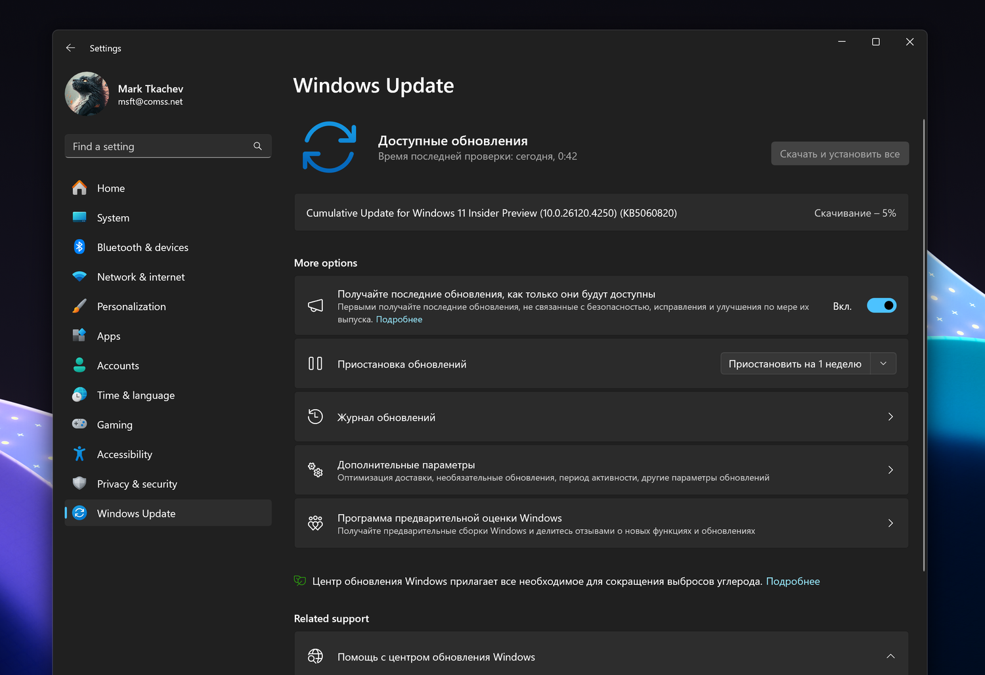Click the Gaming controller icon
Viewport: 985px width, 675px height.
79,424
